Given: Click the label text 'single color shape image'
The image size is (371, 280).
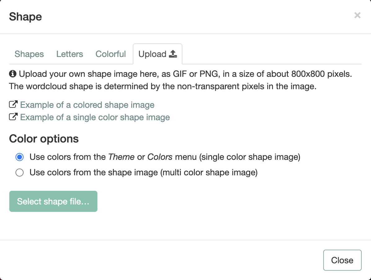Looking at the screenshot, I should (250, 157).
